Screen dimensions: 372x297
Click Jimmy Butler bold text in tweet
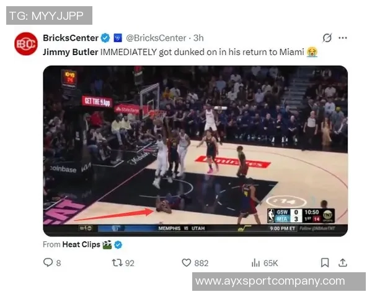(x=71, y=52)
